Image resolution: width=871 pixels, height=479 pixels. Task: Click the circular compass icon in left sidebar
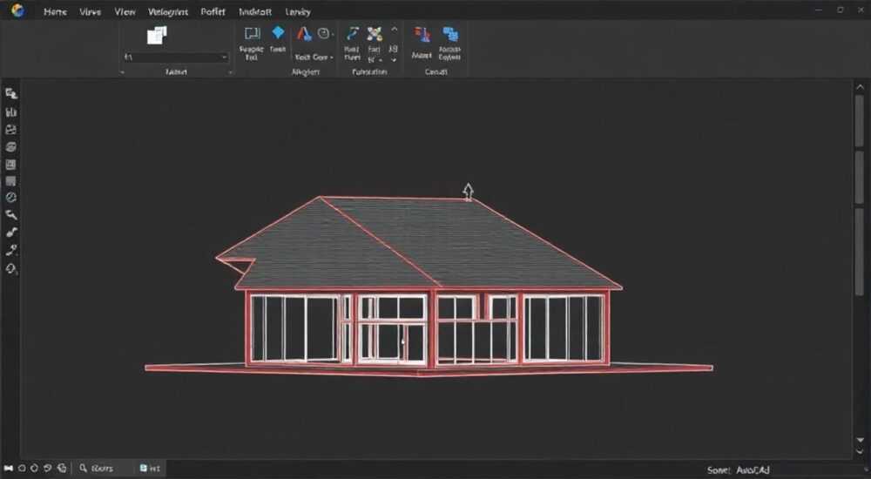[x=11, y=198]
